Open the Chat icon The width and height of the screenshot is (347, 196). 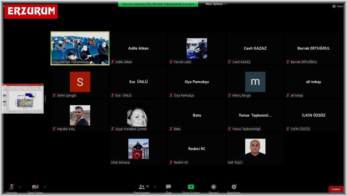pyautogui.click(x=168, y=187)
